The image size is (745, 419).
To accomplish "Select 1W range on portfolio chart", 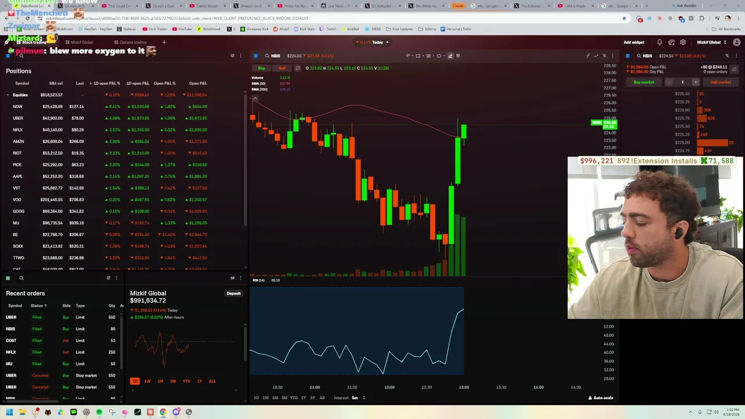I will click(x=147, y=381).
